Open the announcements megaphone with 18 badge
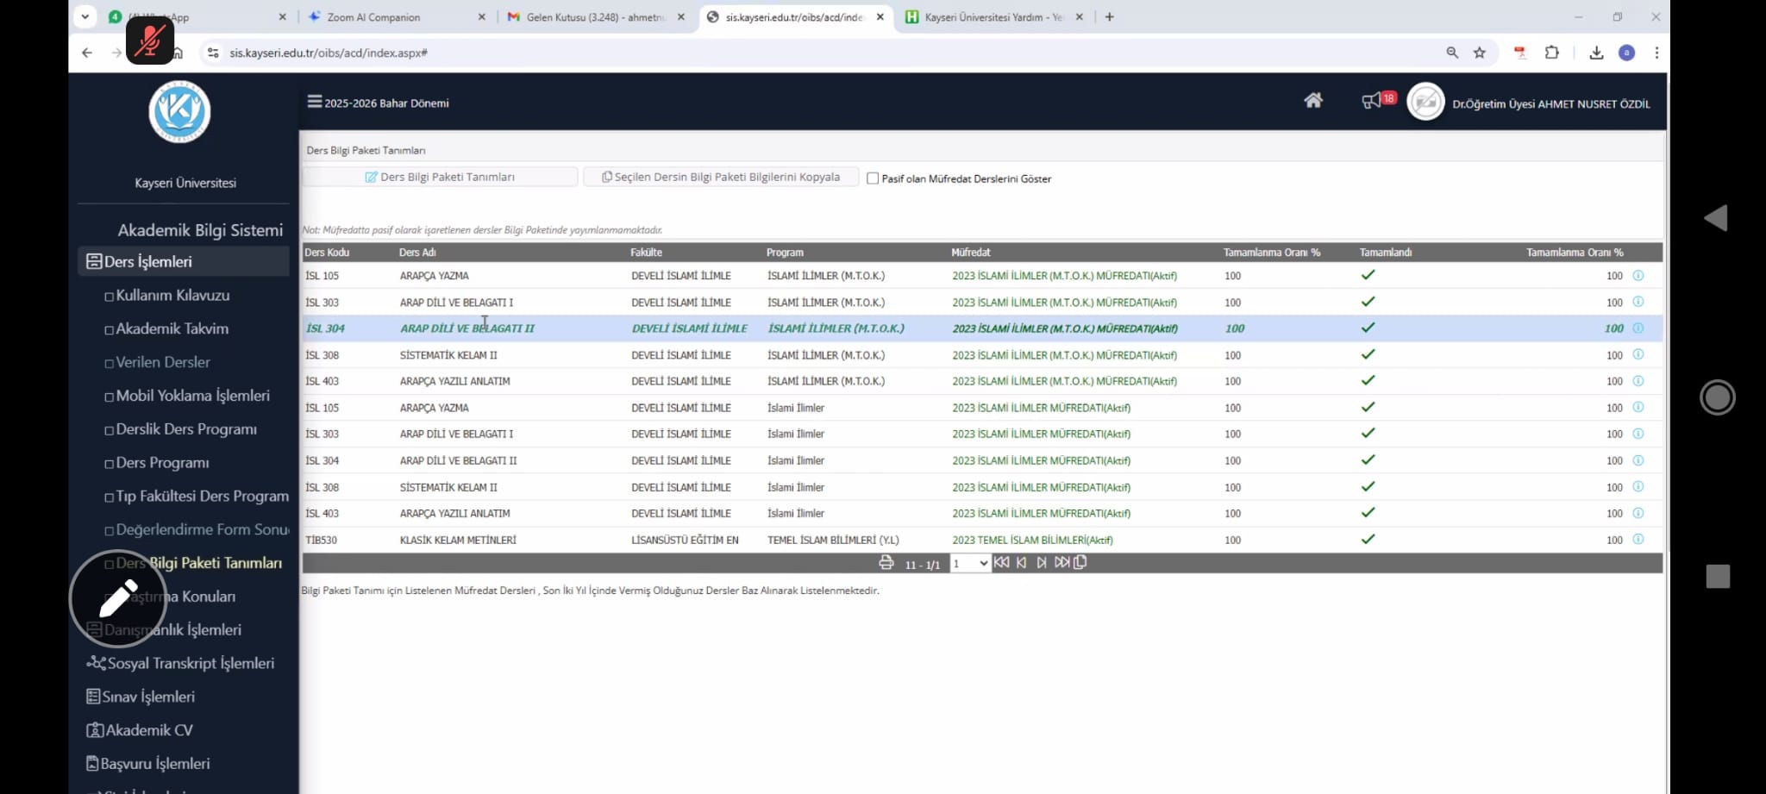The height and width of the screenshot is (794, 1766). coord(1371,102)
